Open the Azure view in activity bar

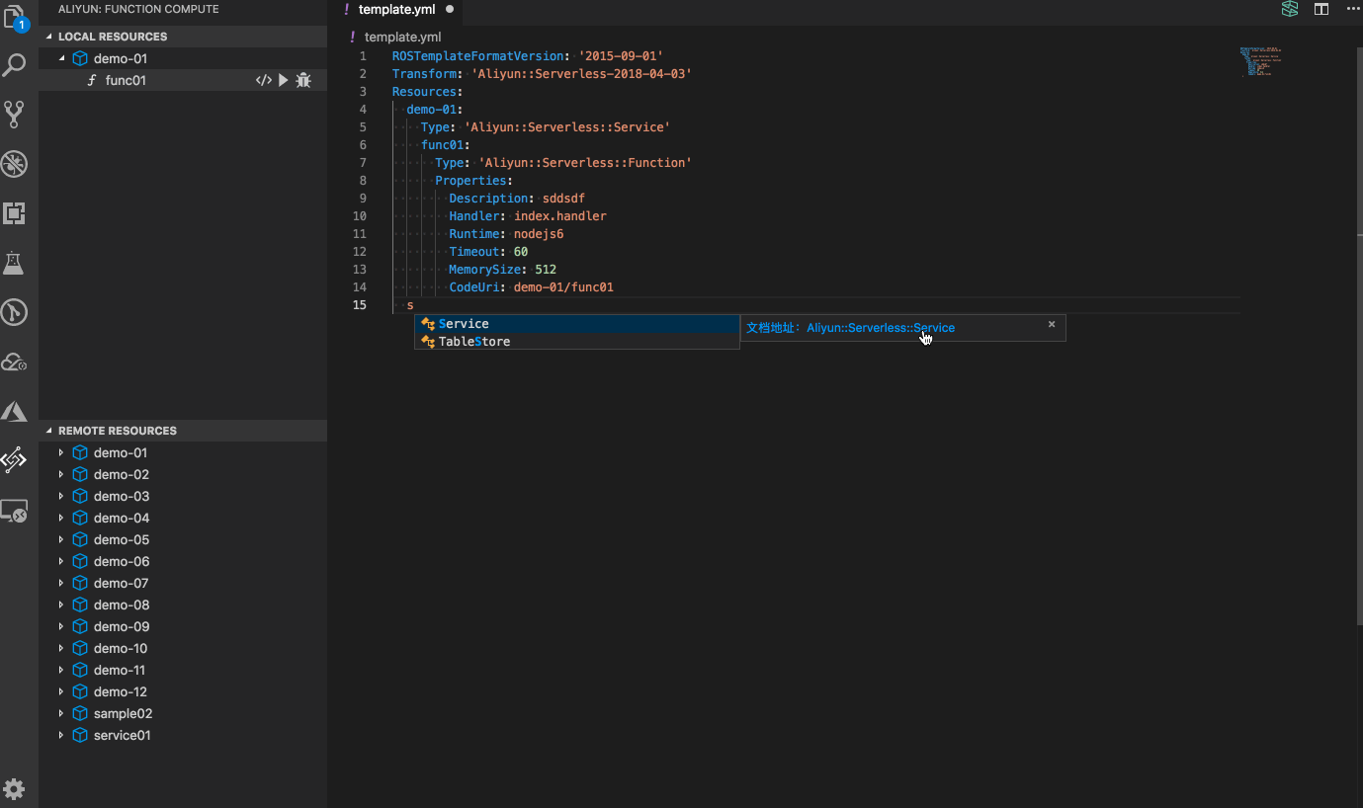pyautogui.click(x=15, y=411)
